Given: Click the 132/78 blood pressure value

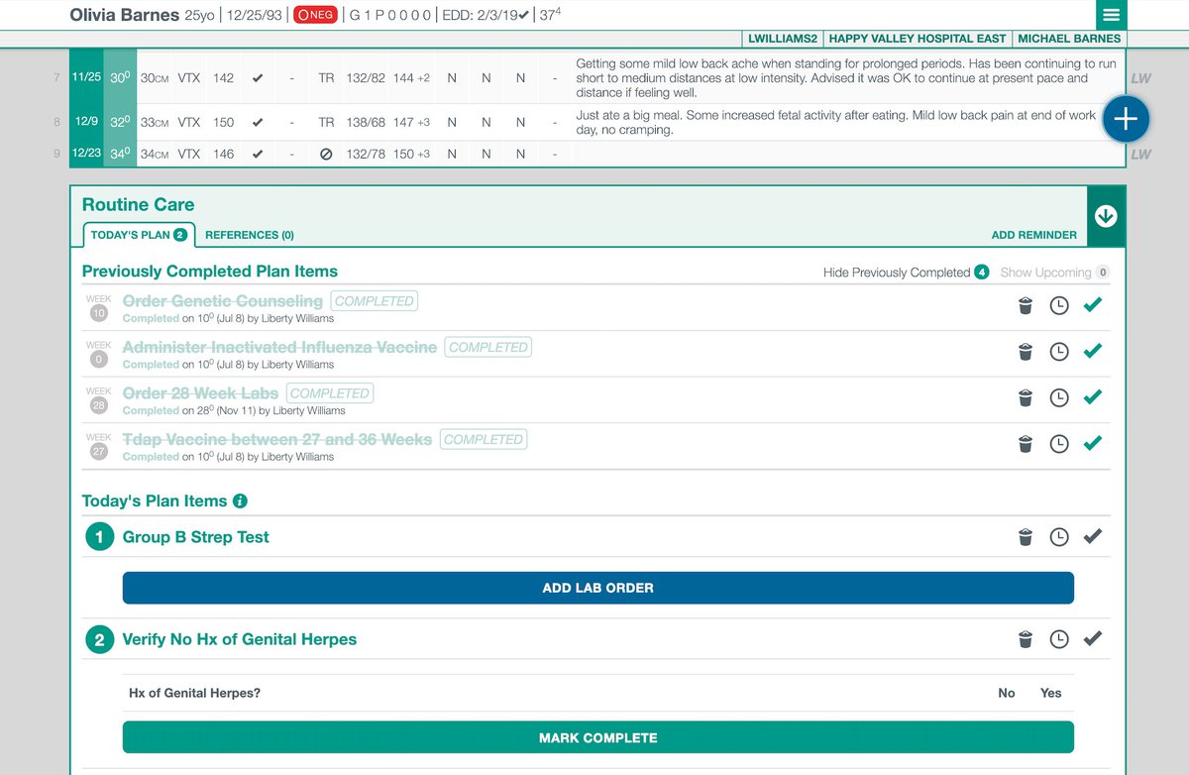Looking at the screenshot, I should tap(365, 155).
